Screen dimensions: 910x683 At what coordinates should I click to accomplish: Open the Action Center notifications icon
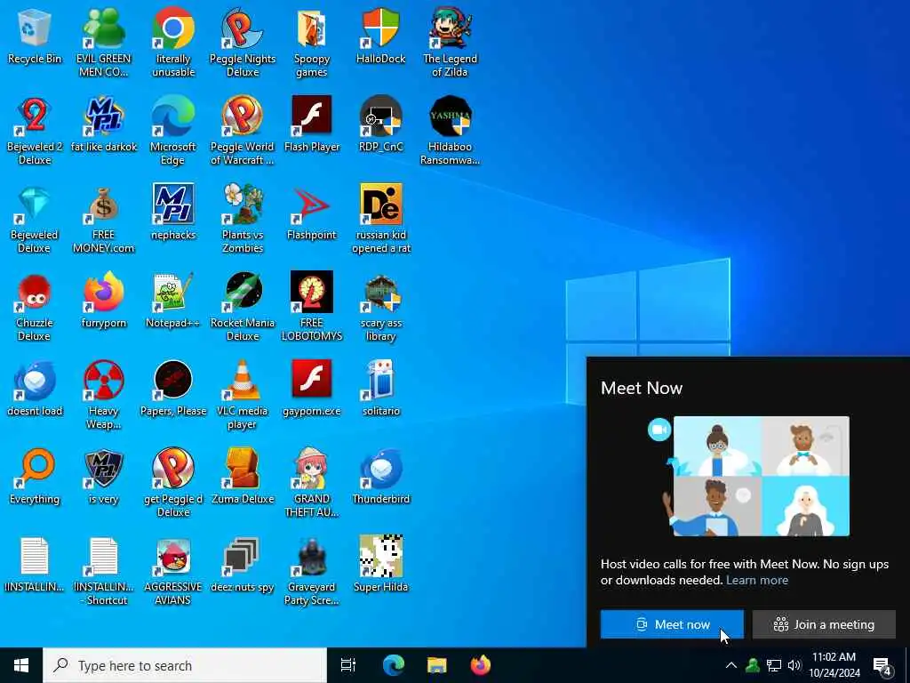click(882, 665)
